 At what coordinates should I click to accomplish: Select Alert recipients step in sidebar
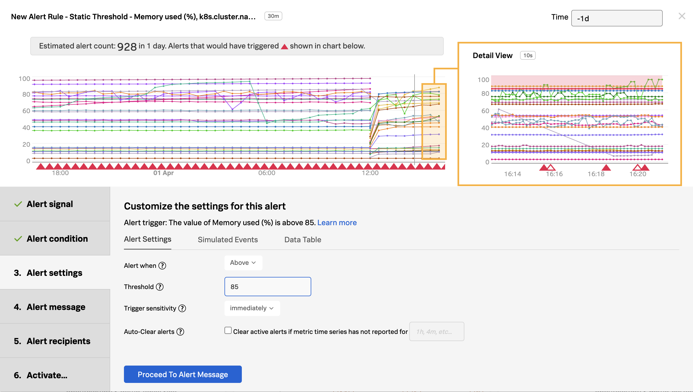58,341
